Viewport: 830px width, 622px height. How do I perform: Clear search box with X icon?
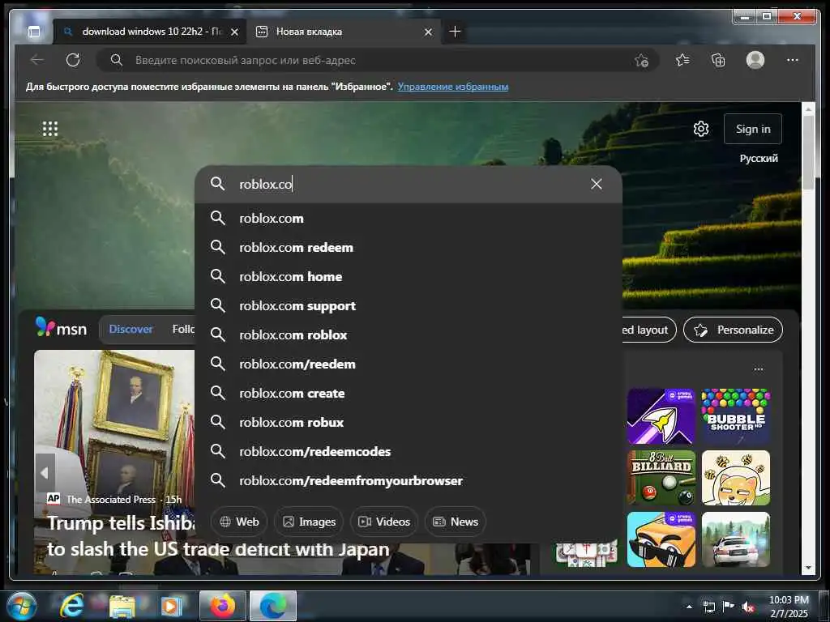pyautogui.click(x=597, y=184)
